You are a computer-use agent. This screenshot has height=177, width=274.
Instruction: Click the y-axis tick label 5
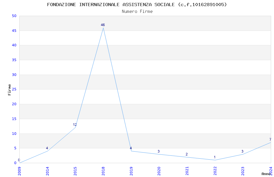15,148
